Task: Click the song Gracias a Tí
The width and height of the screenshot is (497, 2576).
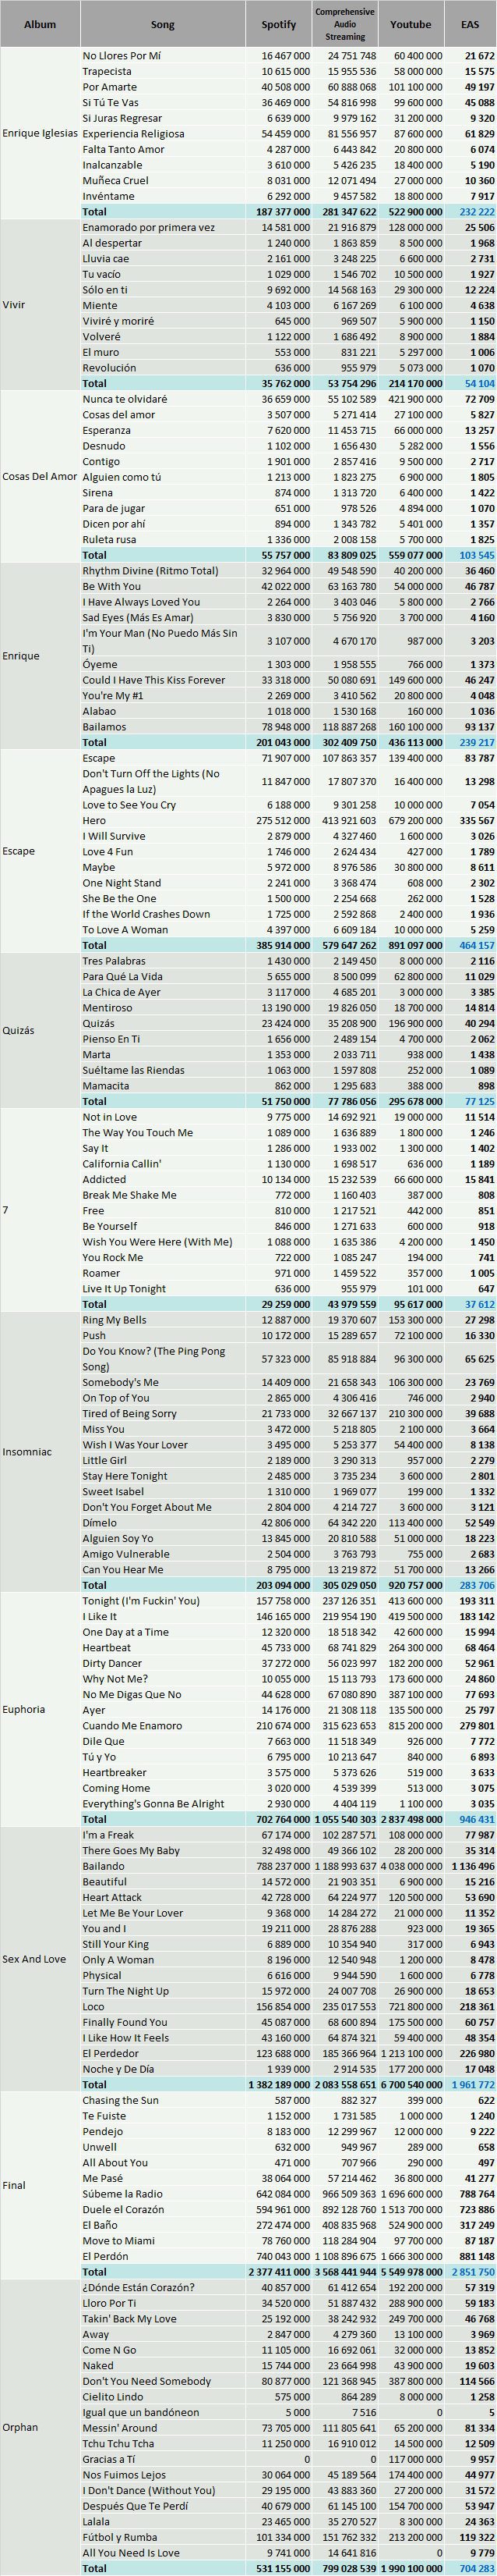Action: point(109,2458)
